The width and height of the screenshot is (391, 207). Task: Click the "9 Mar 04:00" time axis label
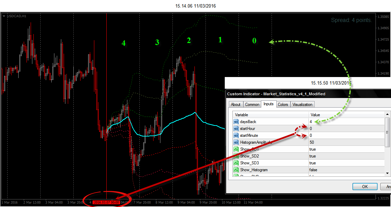click(187, 203)
